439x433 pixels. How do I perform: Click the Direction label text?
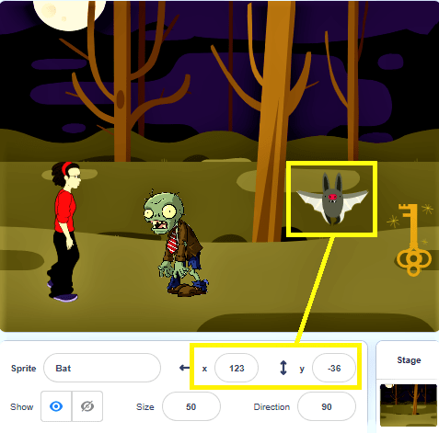pyautogui.click(x=271, y=406)
